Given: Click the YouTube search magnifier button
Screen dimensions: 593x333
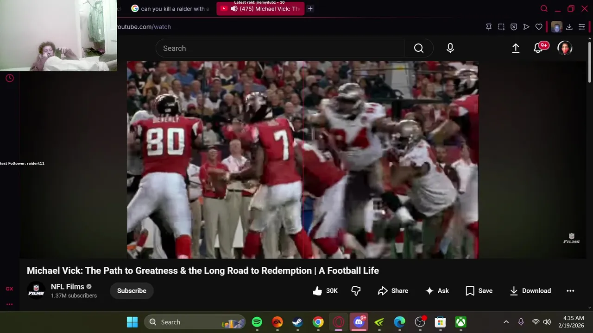Looking at the screenshot, I should (419, 48).
